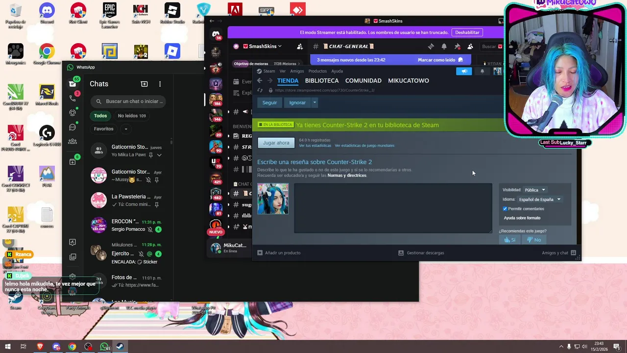Select Favoritos filter in WhatsApp
Viewport: 627px width, 353px height.
click(x=103, y=129)
